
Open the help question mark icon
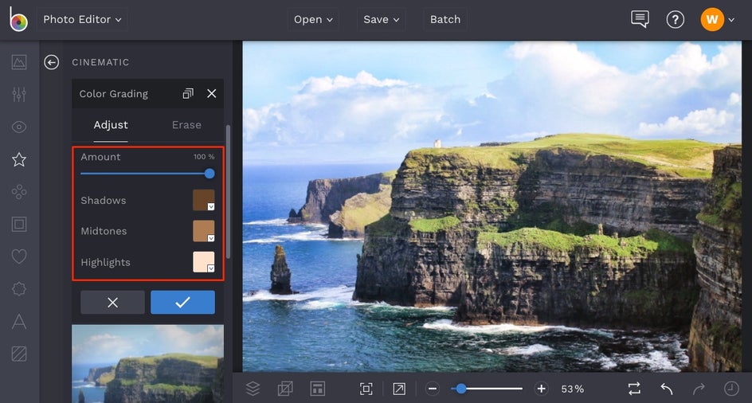click(x=676, y=20)
